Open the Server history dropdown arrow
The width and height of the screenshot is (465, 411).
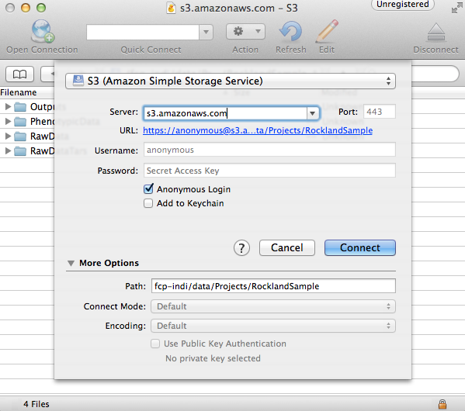pyautogui.click(x=313, y=113)
